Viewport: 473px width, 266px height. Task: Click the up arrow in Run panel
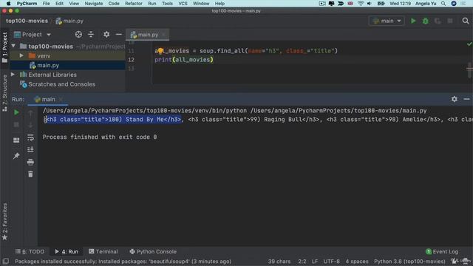point(30,113)
